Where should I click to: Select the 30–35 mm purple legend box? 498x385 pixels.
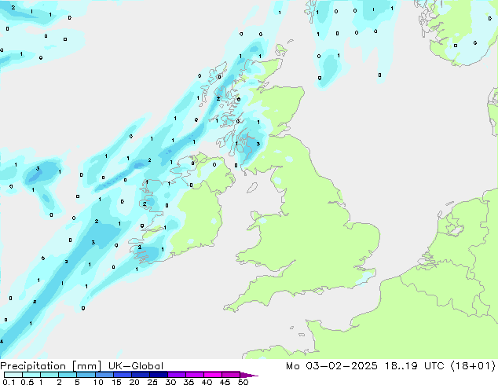pyautogui.click(x=177, y=375)
